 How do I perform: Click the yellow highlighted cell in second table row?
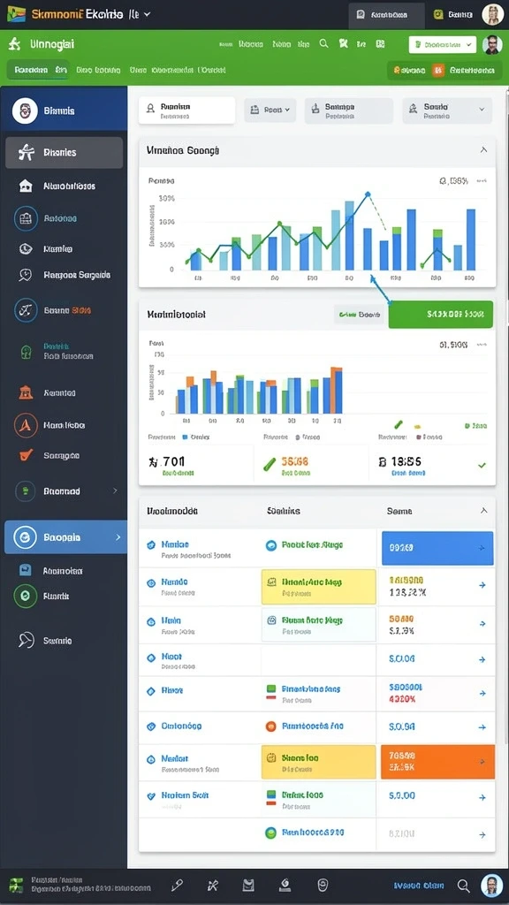(318, 587)
